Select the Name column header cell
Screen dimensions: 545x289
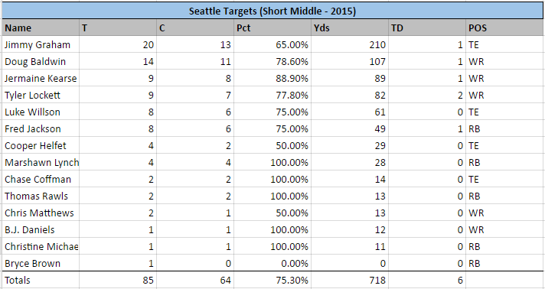(x=41, y=28)
